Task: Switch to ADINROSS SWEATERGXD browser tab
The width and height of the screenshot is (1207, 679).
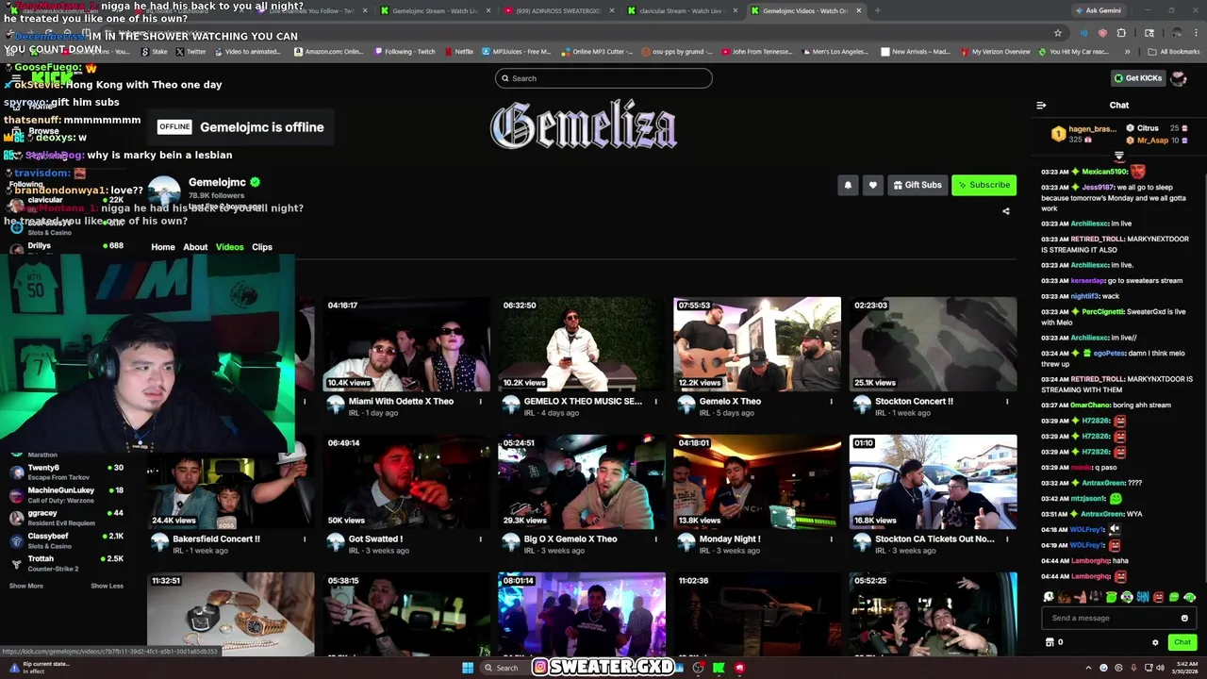Action: pos(556,10)
